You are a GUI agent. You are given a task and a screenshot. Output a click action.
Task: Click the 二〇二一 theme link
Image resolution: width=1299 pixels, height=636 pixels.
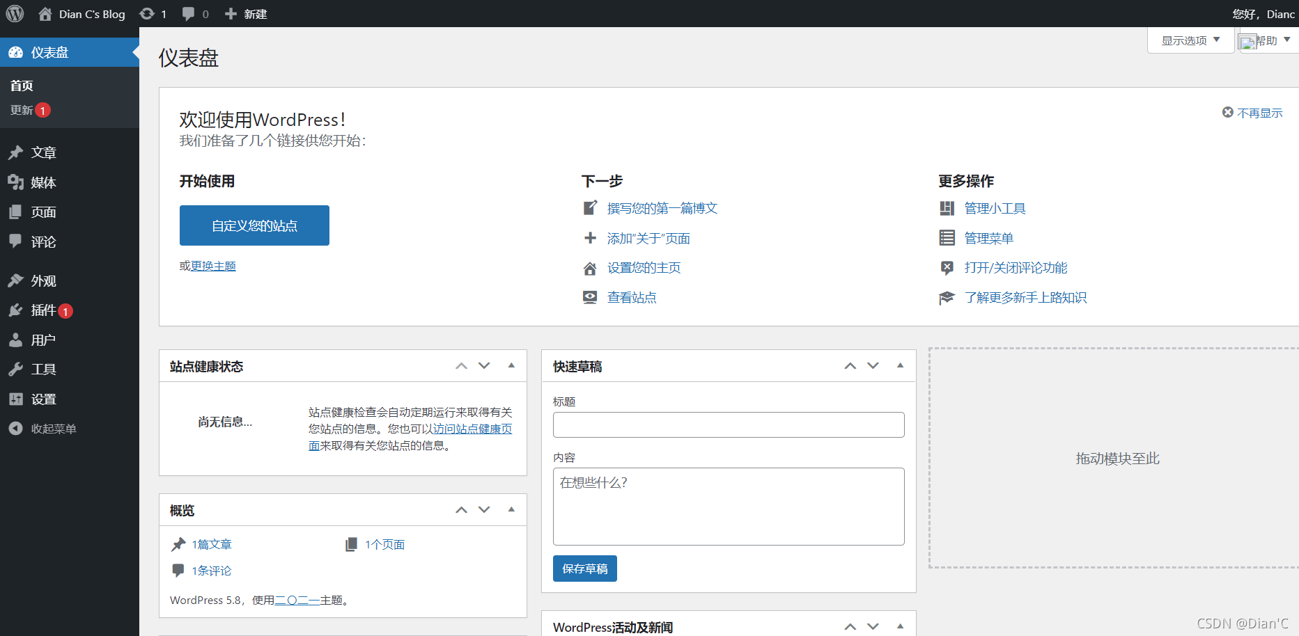pyautogui.click(x=297, y=600)
